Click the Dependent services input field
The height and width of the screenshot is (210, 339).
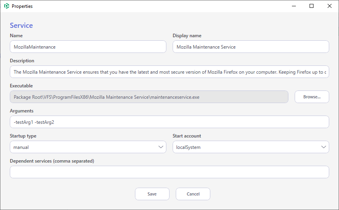click(x=169, y=172)
